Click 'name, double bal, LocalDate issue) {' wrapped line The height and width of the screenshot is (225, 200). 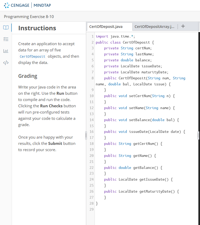coord(133,84)
